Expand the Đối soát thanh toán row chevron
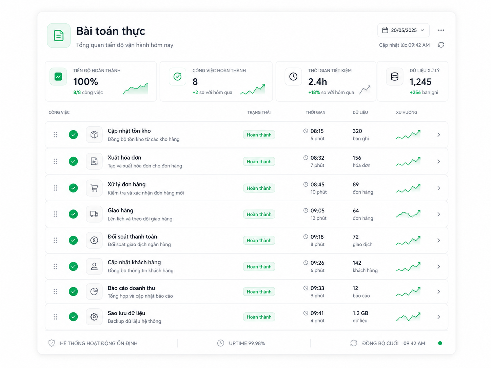The width and height of the screenshot is (491, 368). (439, 241)
